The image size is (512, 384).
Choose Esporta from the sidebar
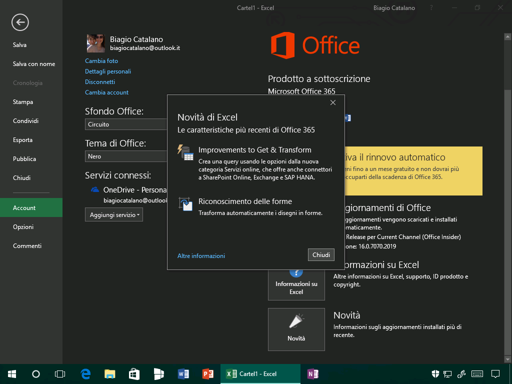pos(23,140)
